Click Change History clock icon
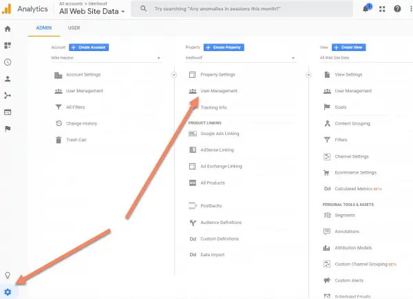Screen dimensions: 413x299 [x=59, y=123]
